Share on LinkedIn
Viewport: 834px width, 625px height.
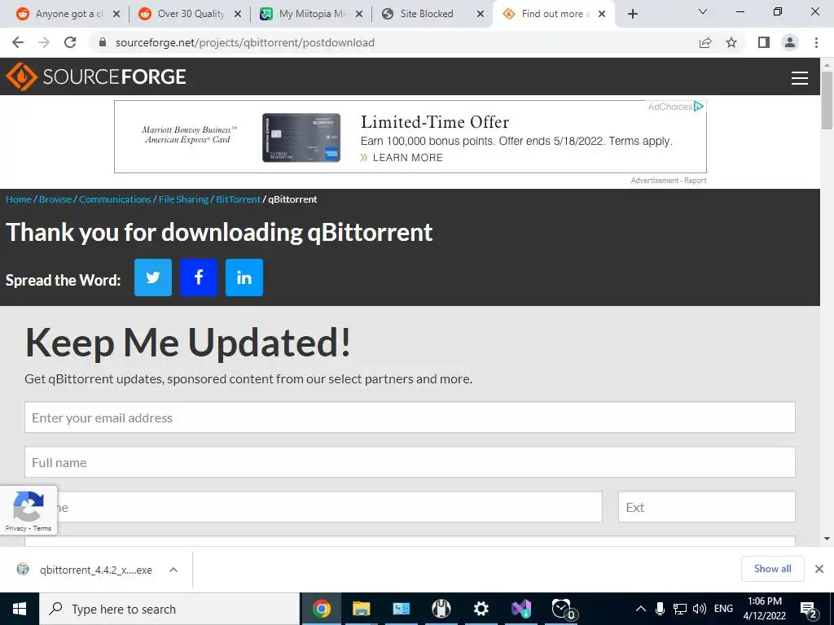click(244, 278)
